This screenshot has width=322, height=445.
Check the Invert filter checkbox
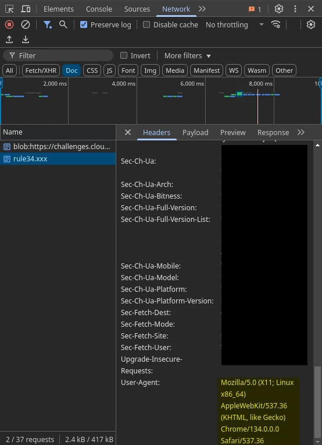[124, 55]
